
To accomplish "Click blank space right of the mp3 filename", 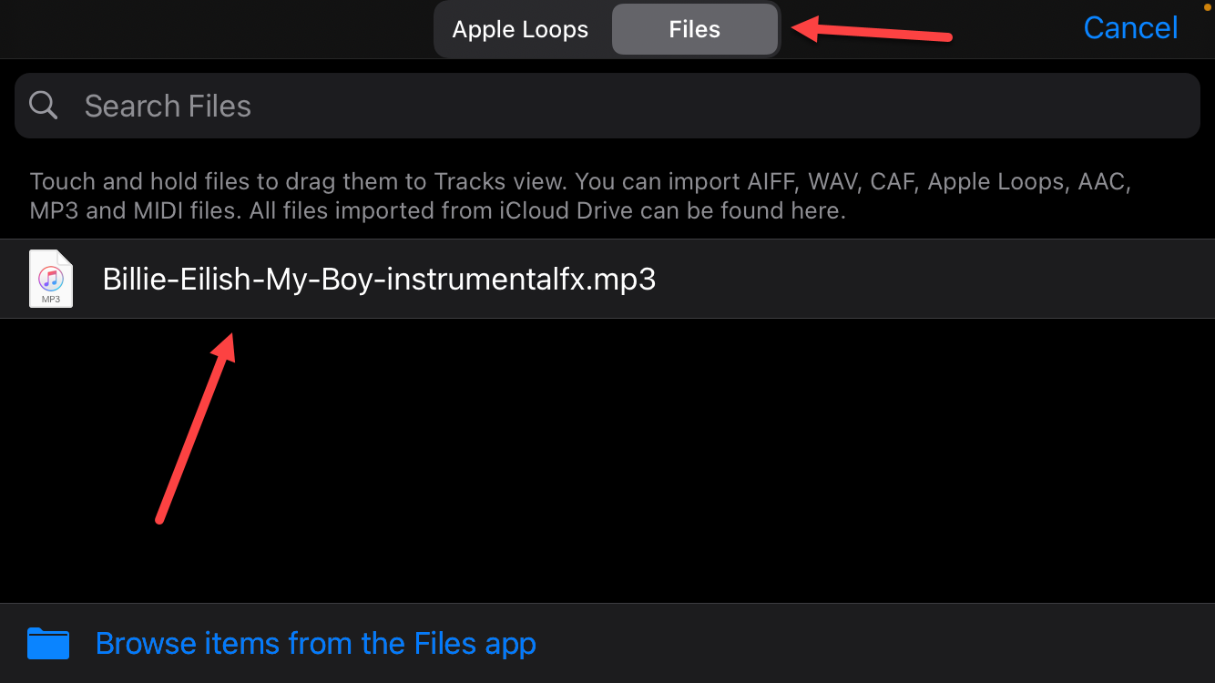I will [911, 279].
